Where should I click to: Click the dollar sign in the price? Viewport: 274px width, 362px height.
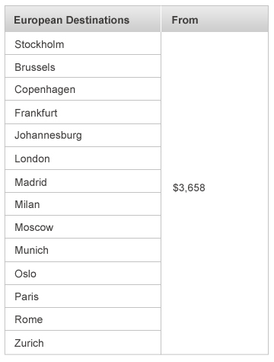click(x=176, y=187)
